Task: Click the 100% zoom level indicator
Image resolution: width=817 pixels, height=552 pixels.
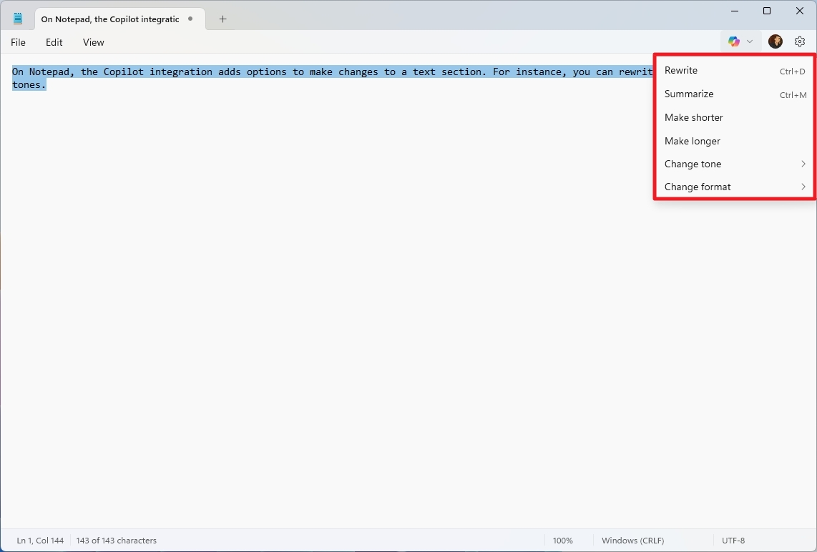Action: point(563,541)
